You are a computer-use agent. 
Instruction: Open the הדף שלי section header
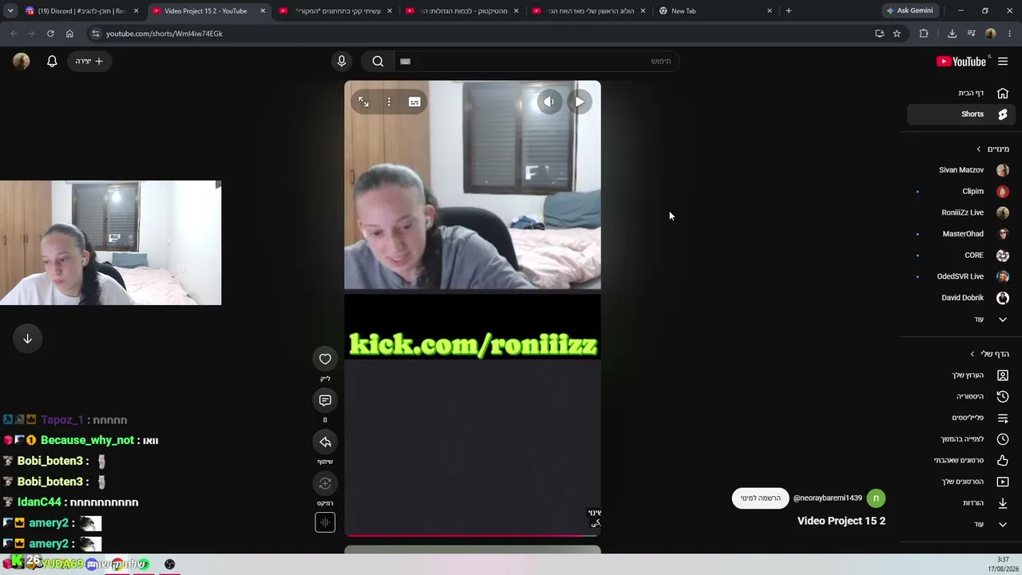tap(989, 354)
